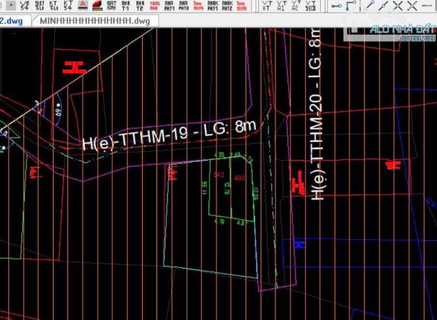Click the VE 54 toolbar icon
Screen dimensions: 437x320
[25, 6]
